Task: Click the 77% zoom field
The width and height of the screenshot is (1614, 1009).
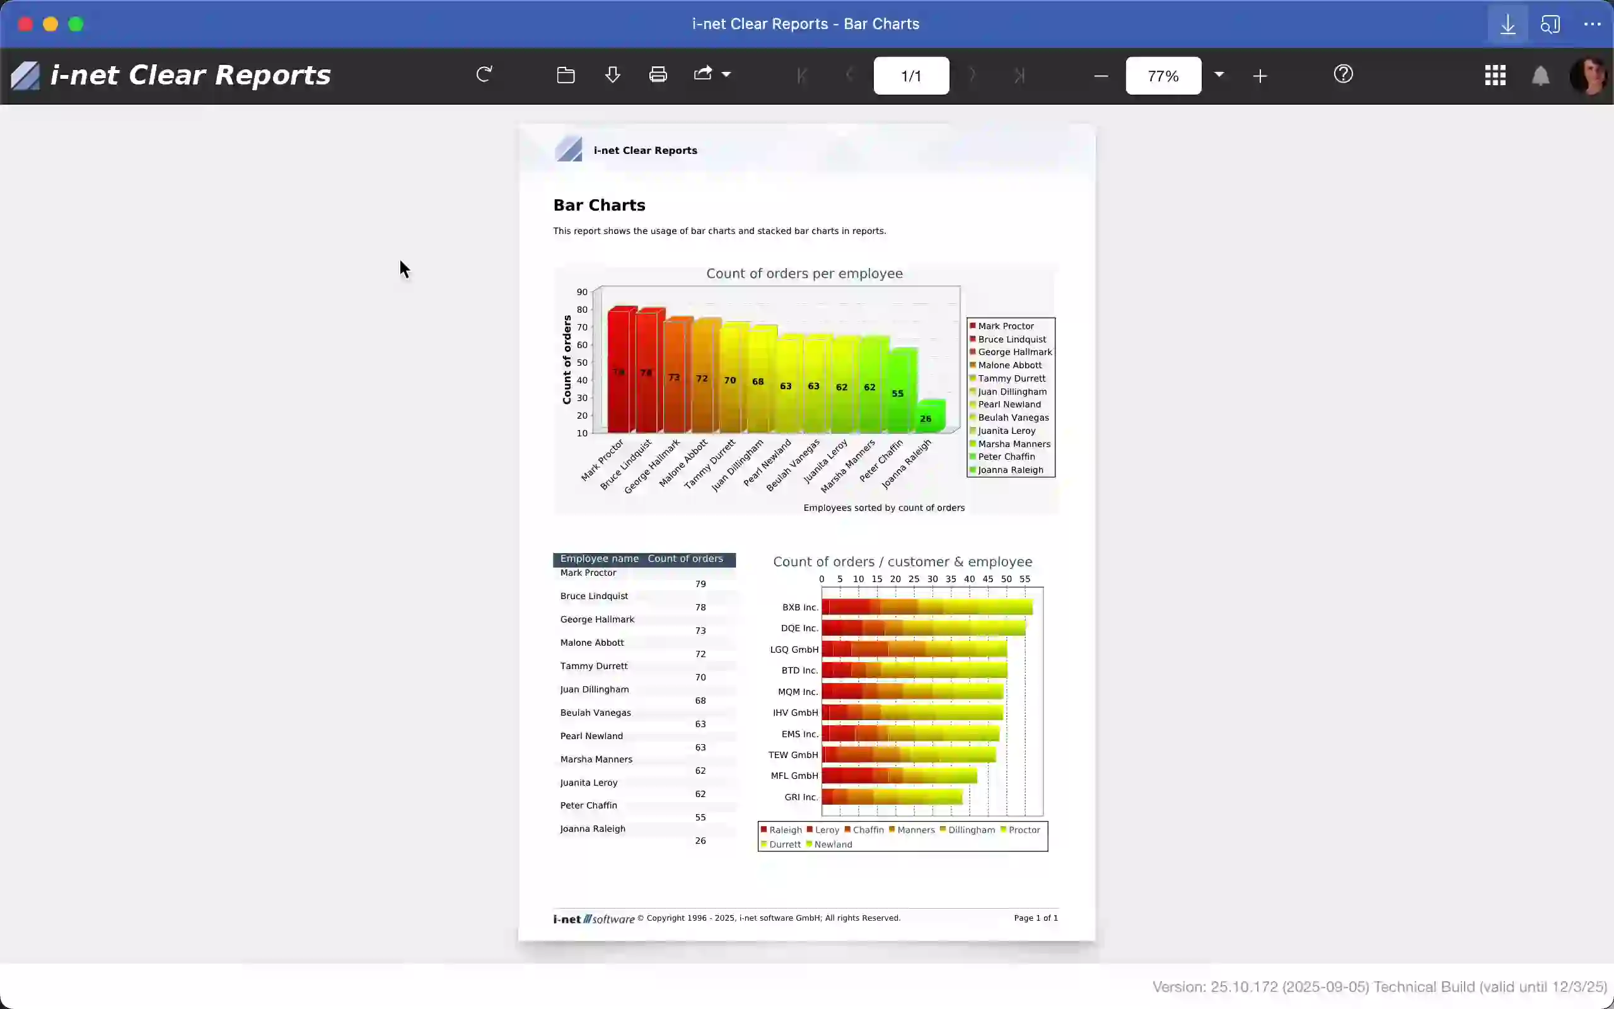Action: pos(1163,76)
